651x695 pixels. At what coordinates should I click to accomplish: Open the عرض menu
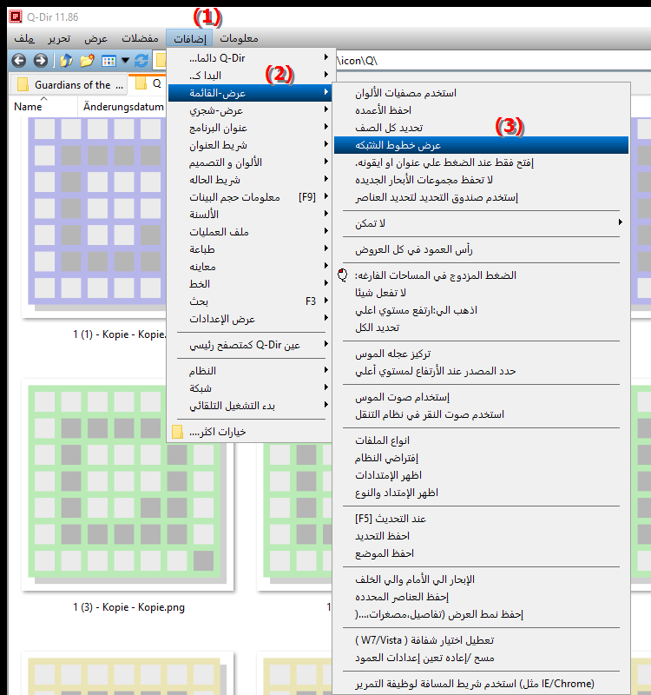click(95, 38)
